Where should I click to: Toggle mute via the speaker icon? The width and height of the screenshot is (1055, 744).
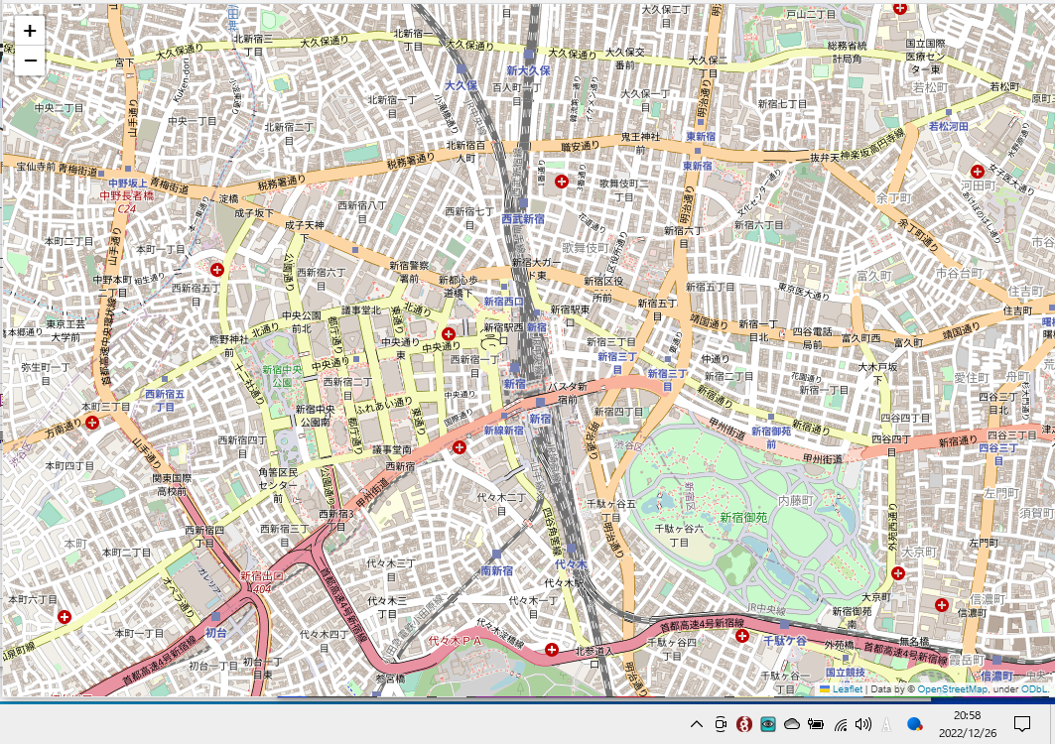click(861, 723)
